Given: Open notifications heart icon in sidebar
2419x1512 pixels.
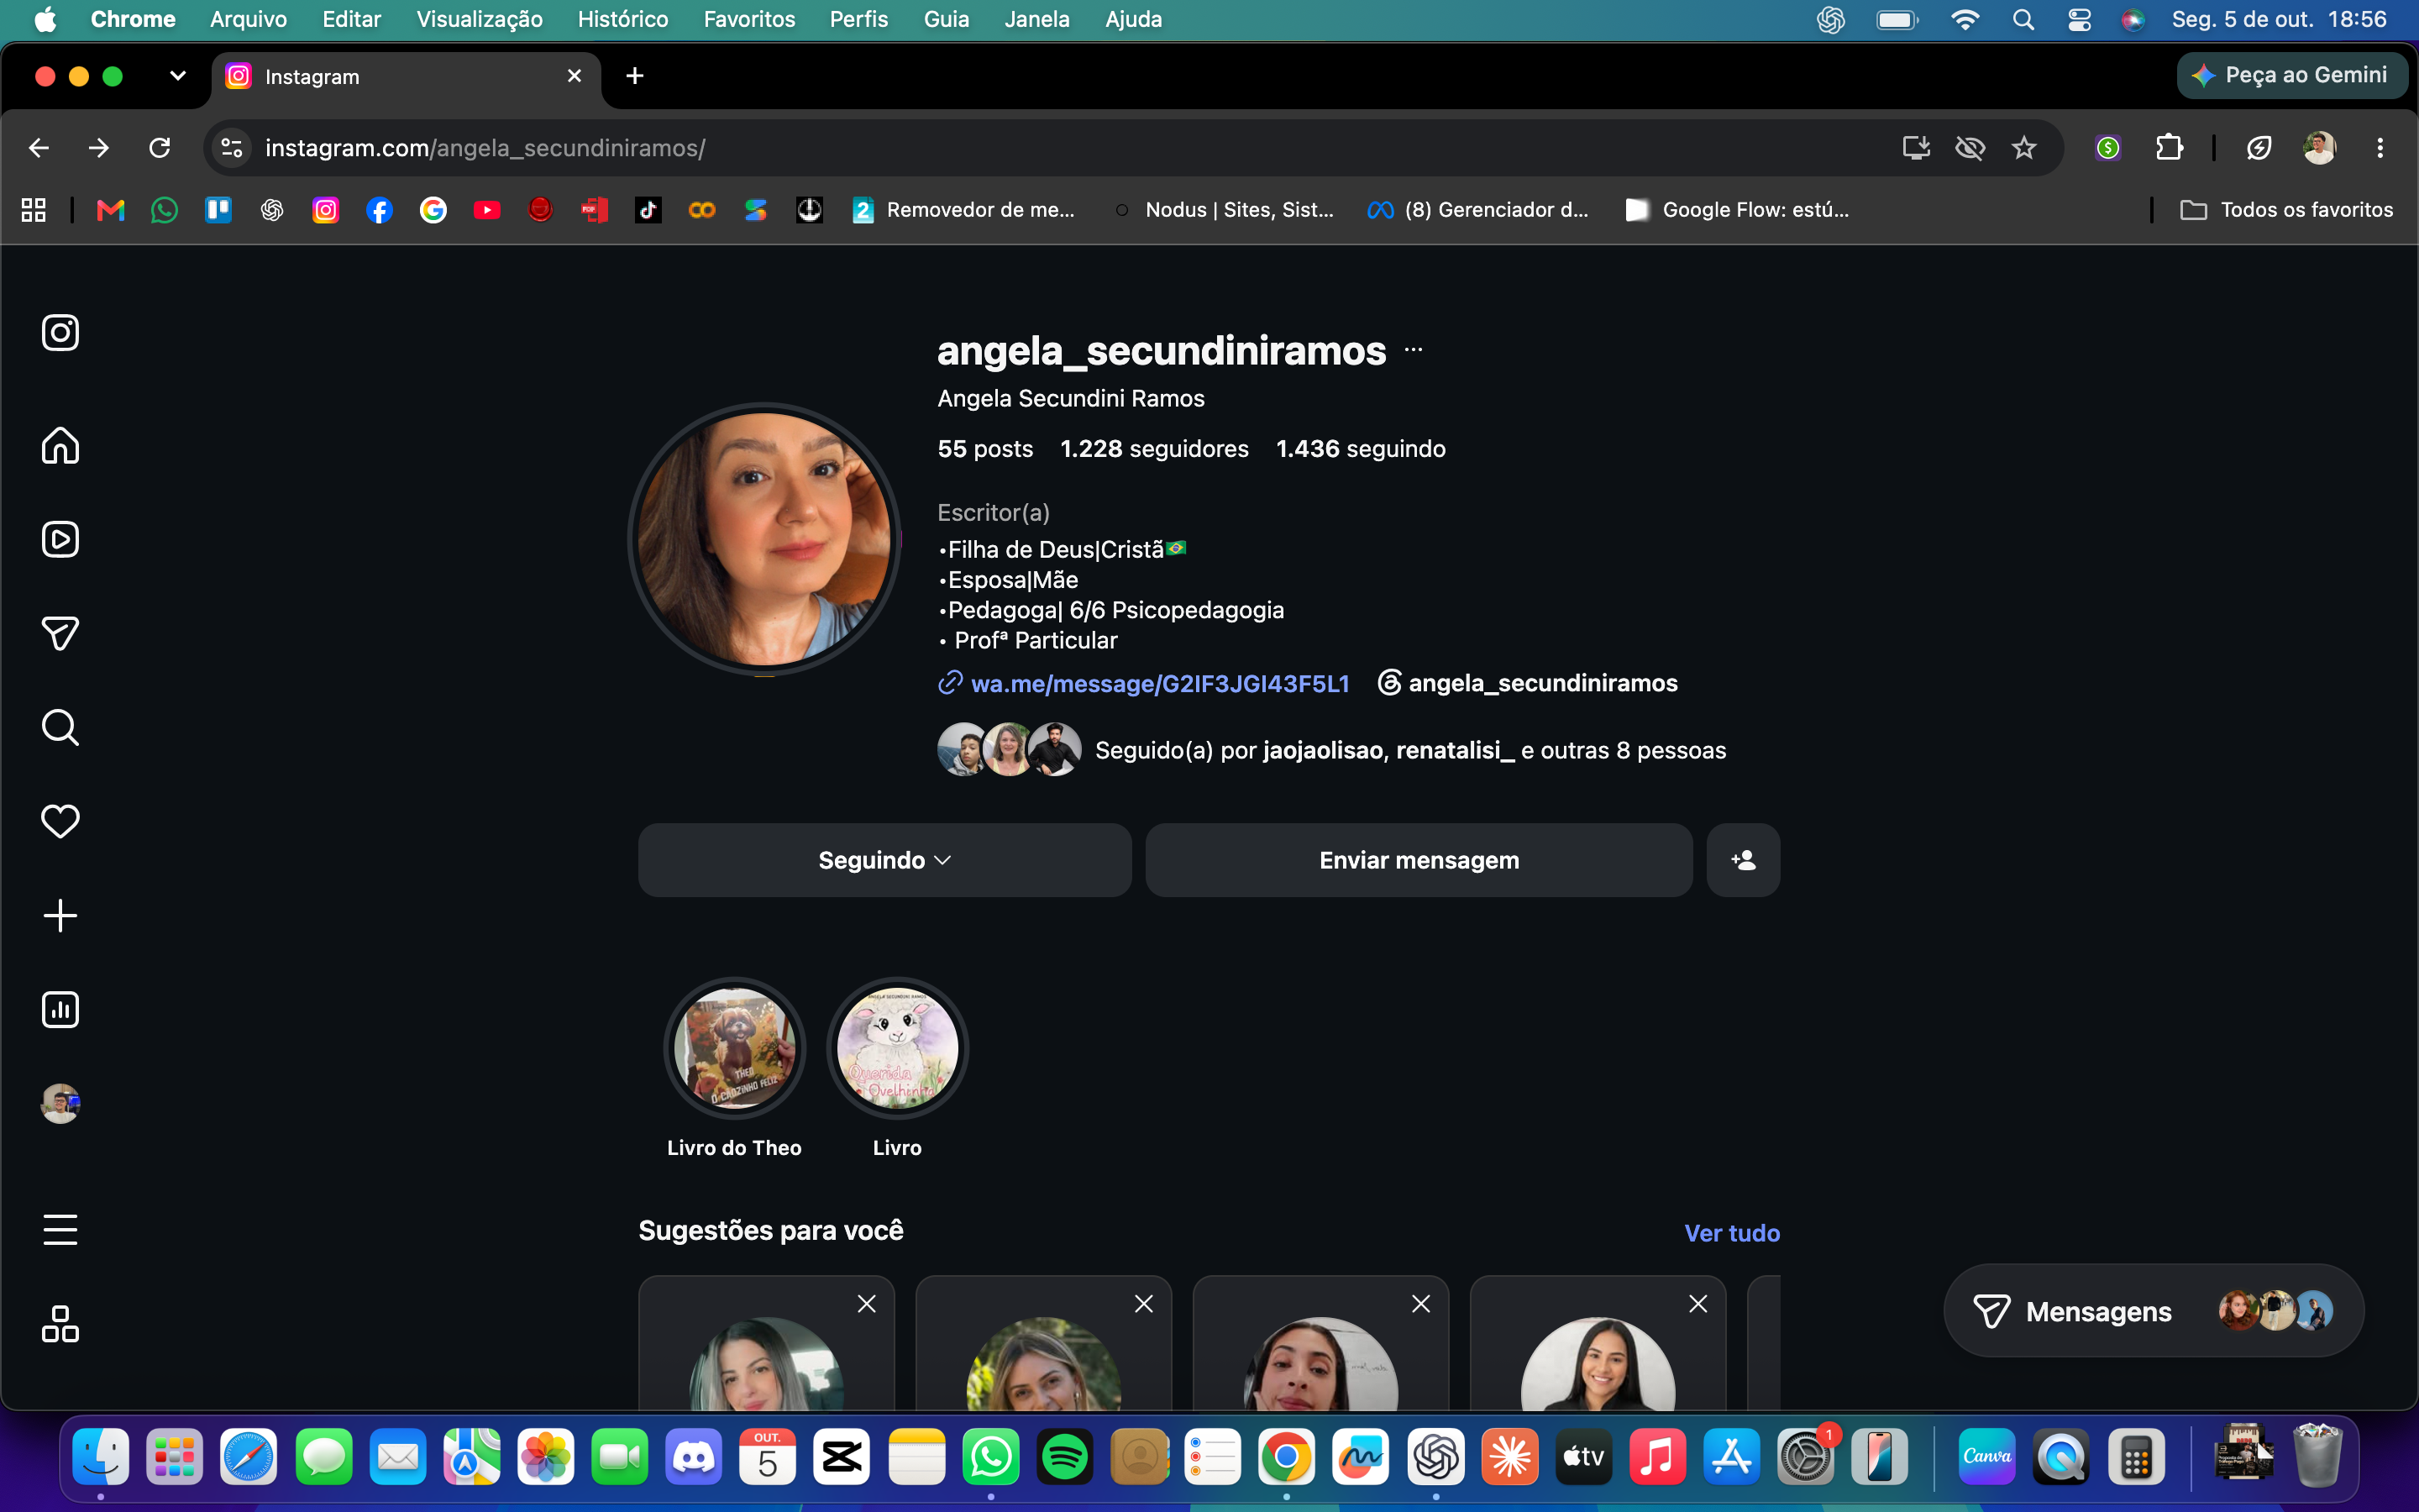Looking at the screenshot, I should pyautogui.click(x=60, y=821).
